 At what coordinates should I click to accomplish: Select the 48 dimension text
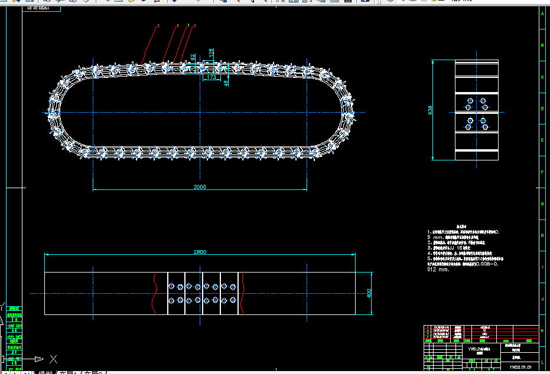coord(226,83)
